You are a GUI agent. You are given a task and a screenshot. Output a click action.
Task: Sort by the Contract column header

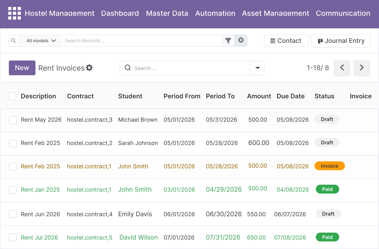click(x=81, y=96)
